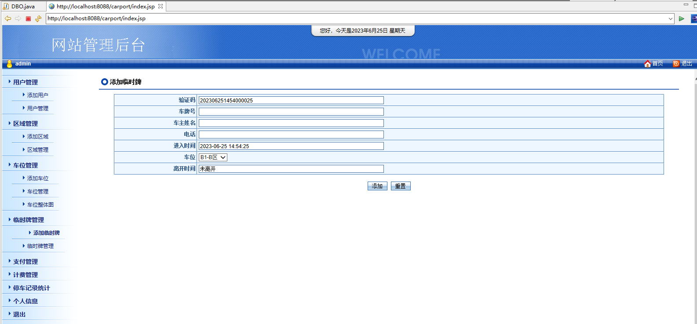
Task: Click the 车牌号 input field
Action: tap(291, 112)
